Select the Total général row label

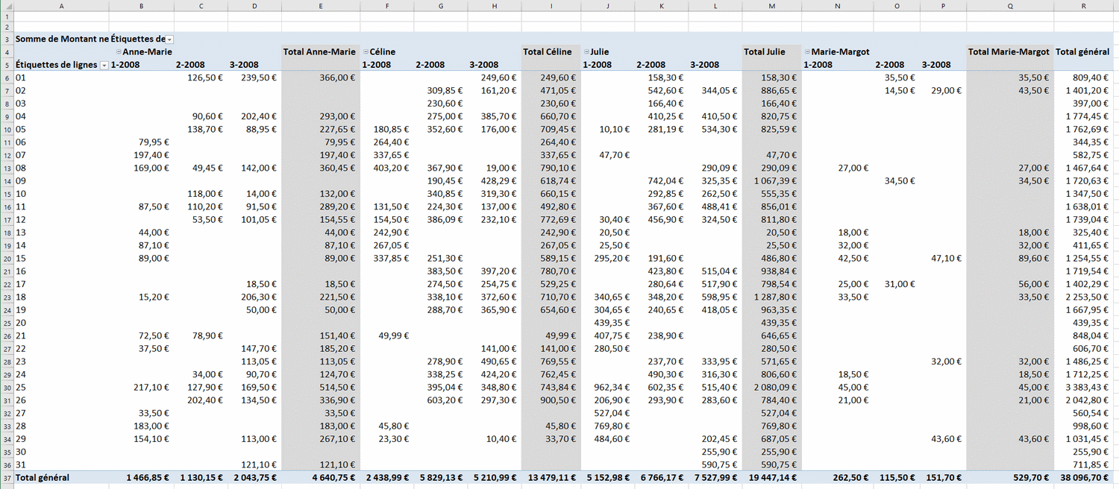coord(43,477)
